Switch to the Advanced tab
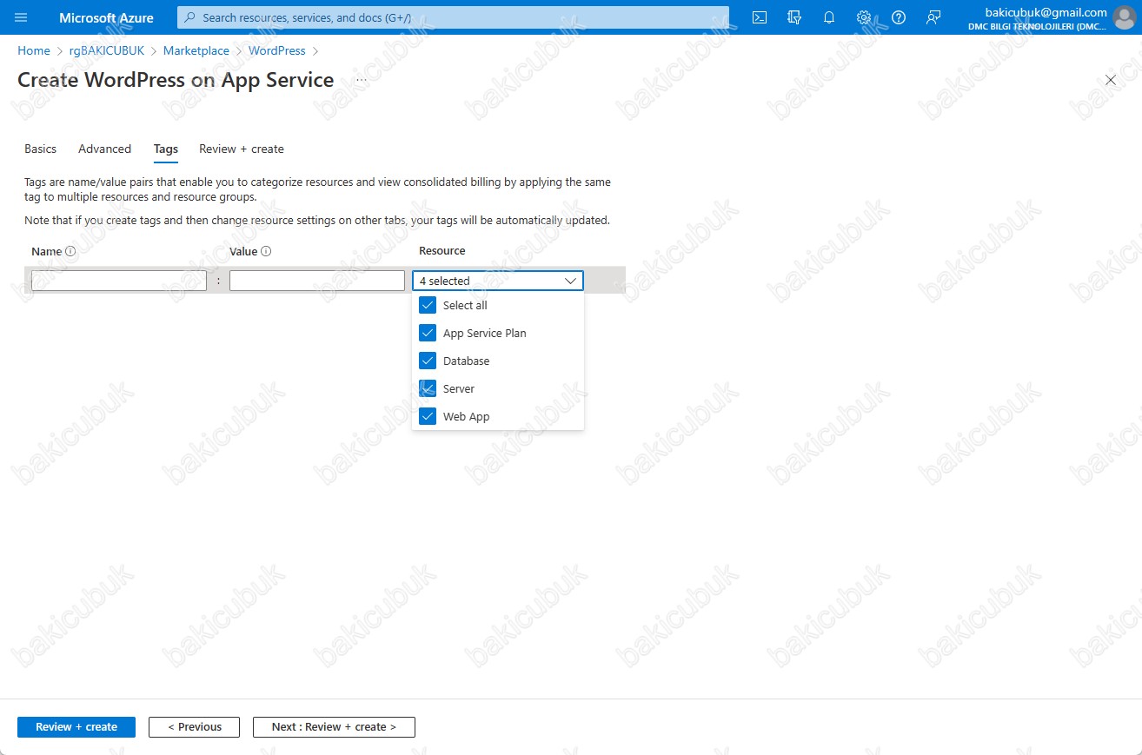 104,149
